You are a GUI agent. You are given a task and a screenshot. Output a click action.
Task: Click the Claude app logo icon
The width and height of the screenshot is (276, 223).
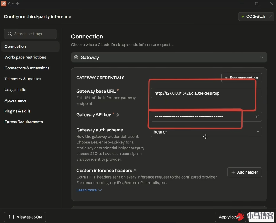[x=4, y=4]
